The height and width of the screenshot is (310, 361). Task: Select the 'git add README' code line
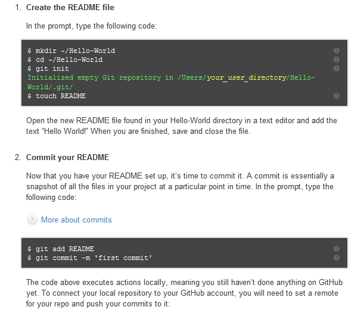64,249
